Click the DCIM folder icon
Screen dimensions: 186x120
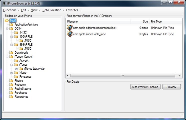tap(11, 29)
